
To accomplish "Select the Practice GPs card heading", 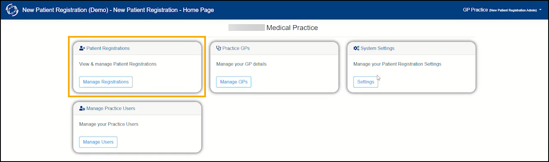I will click(x=236, y=48).
